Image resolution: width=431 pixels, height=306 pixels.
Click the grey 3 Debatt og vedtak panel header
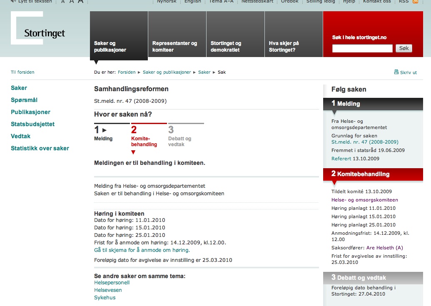(x=373, y=278)
